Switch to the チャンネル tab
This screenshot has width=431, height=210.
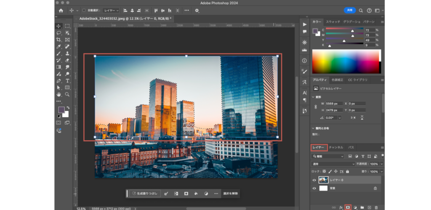pos(336,148)
